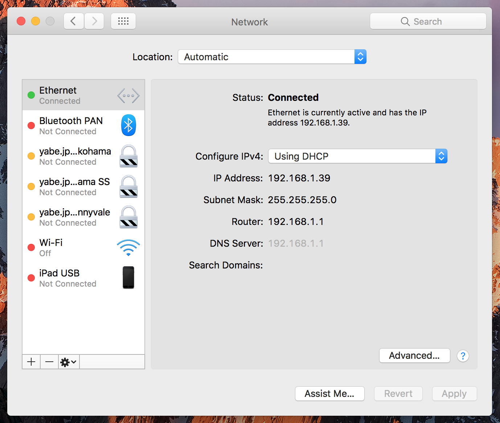The width and height of the screenshot is (500, 423).
Task: Select the yabe.jp...kohama VPN service
Action: tap(83, 156)
